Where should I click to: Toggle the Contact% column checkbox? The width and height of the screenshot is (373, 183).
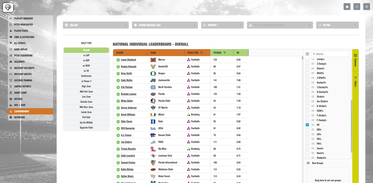[x=307, y=83]
